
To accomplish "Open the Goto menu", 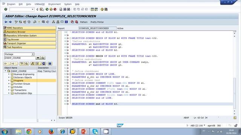I will point(29,4).
